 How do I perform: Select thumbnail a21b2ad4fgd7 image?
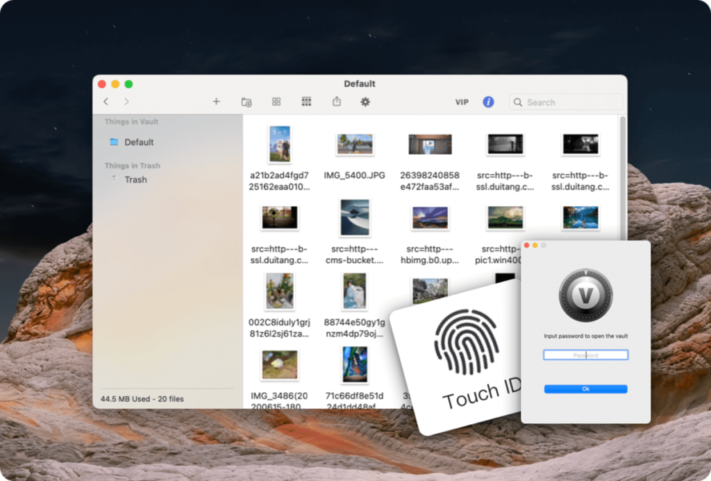(279, 144)
